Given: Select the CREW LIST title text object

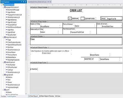Looking at the screenshot, I should [x=76, y=10].
